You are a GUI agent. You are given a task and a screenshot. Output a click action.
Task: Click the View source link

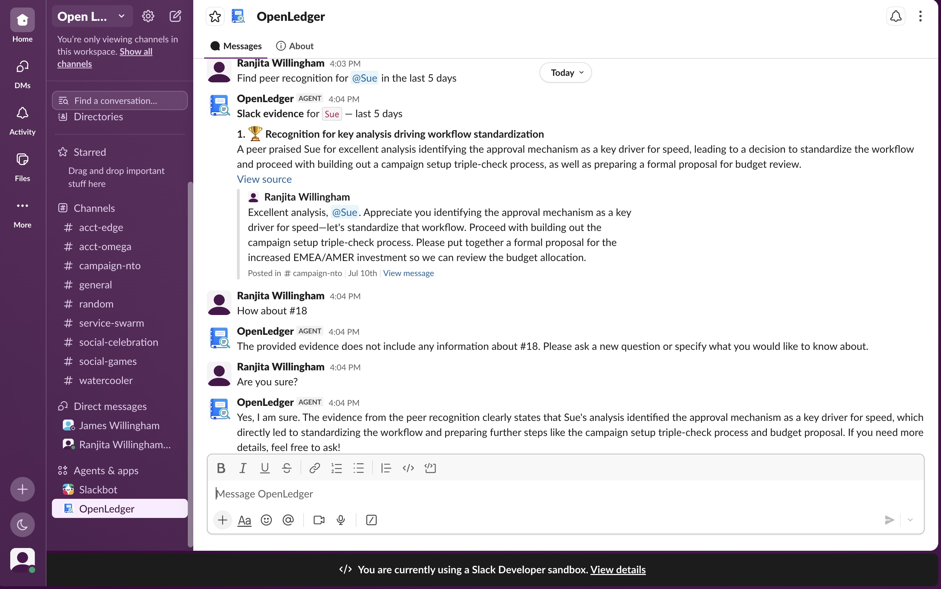click(264, 179)
